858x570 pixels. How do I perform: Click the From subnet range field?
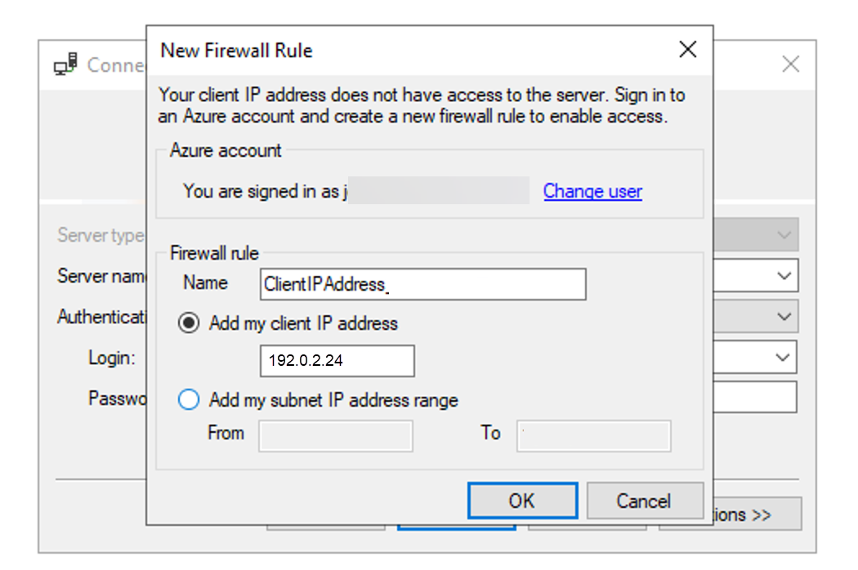tap(334, 436)
